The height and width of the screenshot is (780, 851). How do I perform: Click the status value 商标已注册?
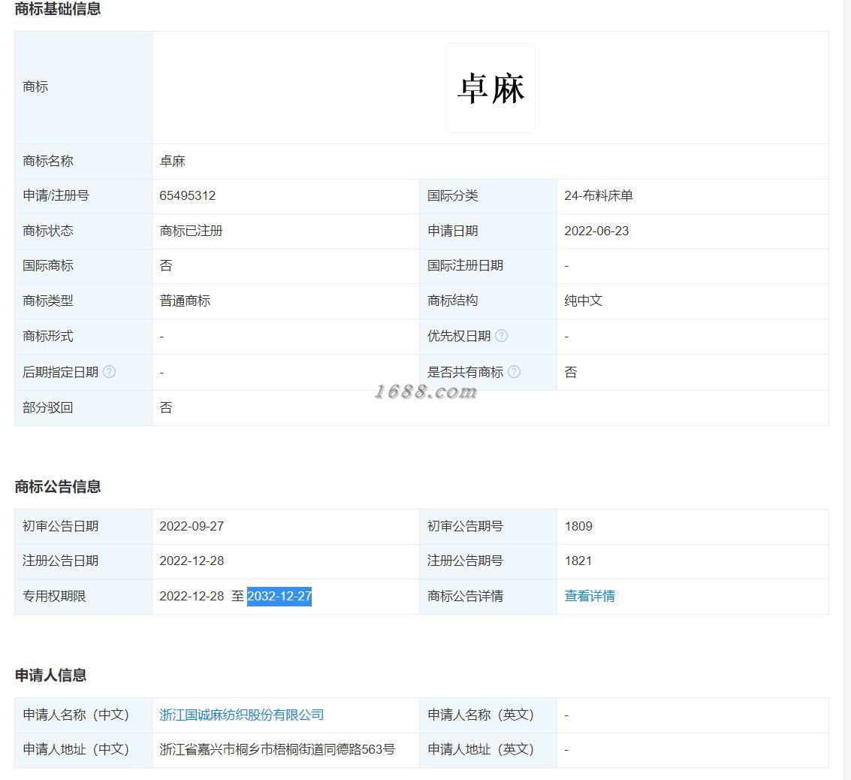pos(191,231)
